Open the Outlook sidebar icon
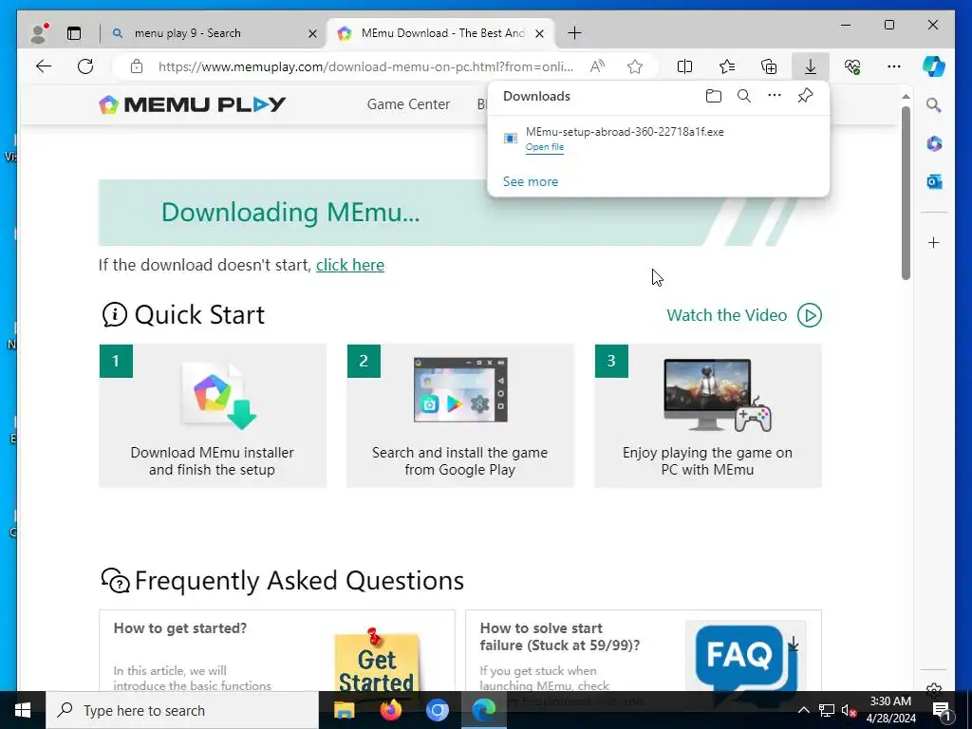The height and width of the screenshot is (729, 972). 934,181
